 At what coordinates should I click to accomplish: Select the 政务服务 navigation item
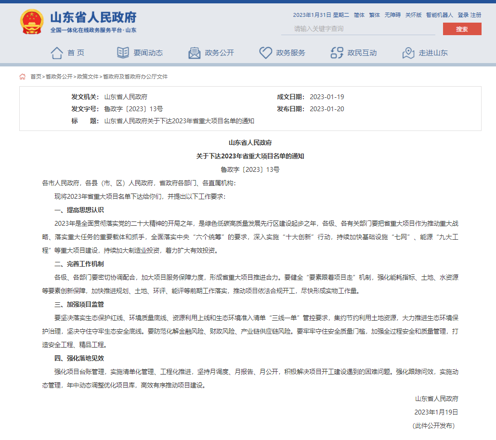click(291, 53)
